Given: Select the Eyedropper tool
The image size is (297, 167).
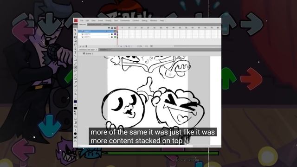Looking at the screenshot, I should point(75,83).
